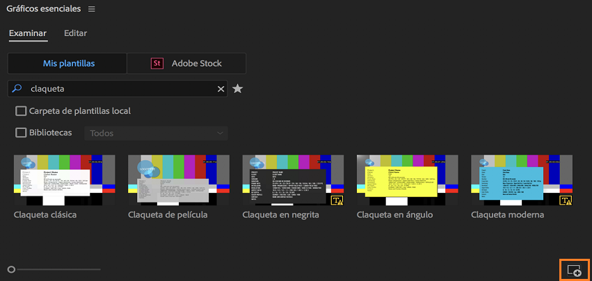
Task: Select the Claqueta moderna thumbnail
Action: (x=522, y=180)
